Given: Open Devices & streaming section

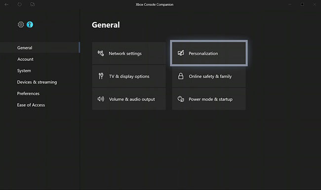Looking at the screenshot, I should tap(37, 82).
